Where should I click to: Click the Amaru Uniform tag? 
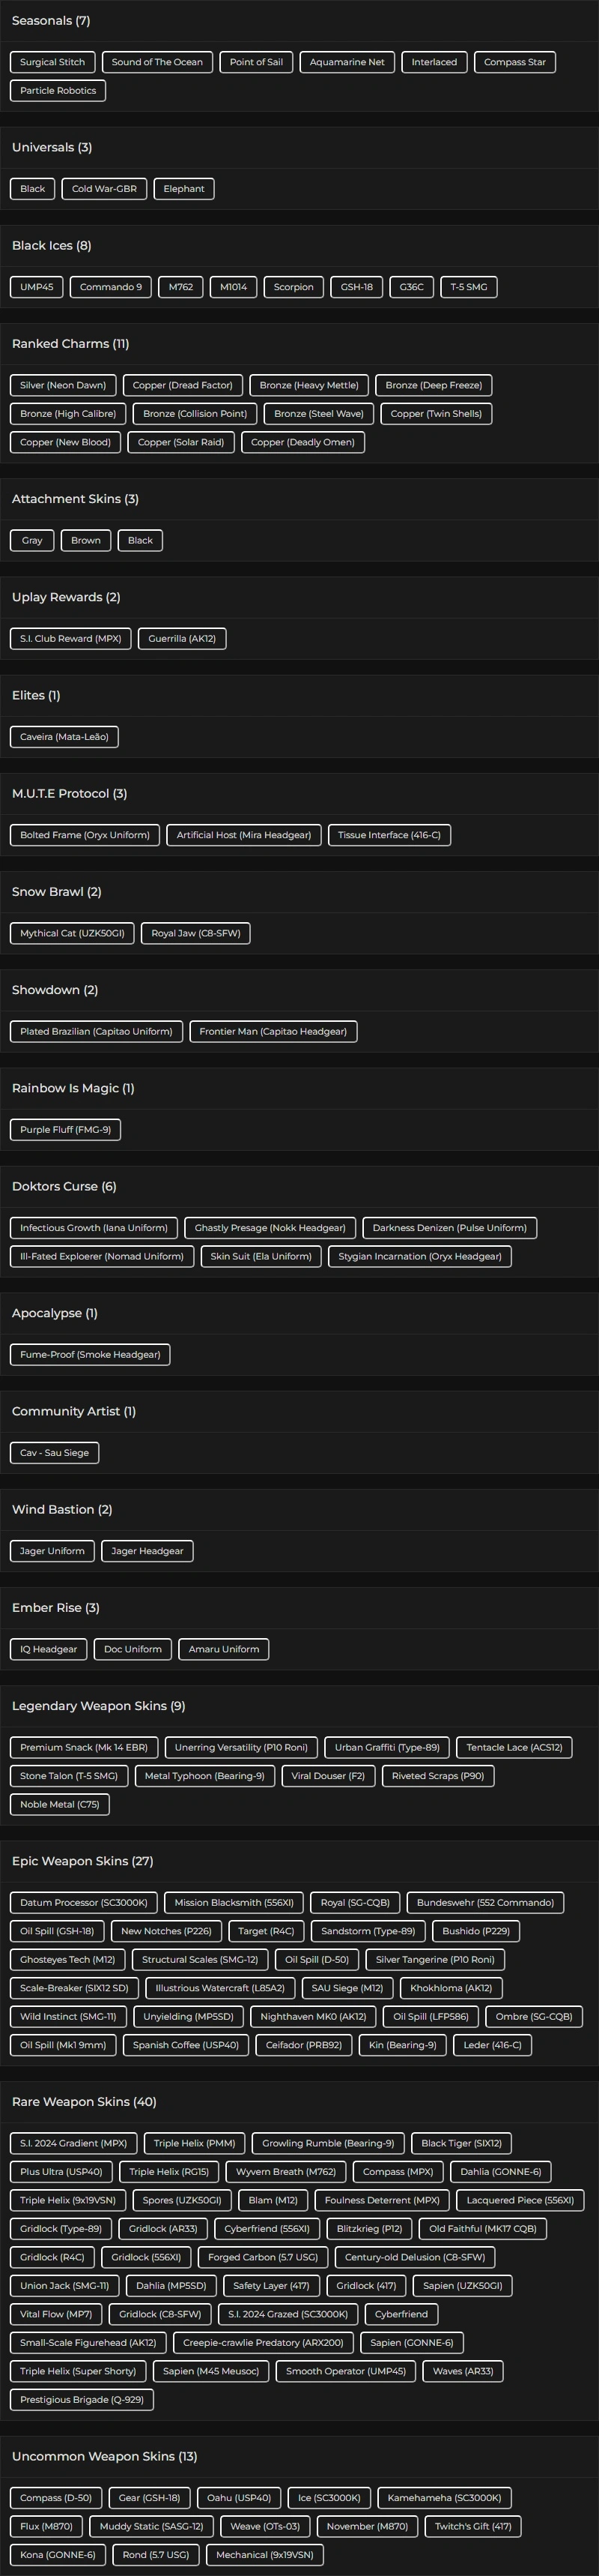[x=224, y=1649]
